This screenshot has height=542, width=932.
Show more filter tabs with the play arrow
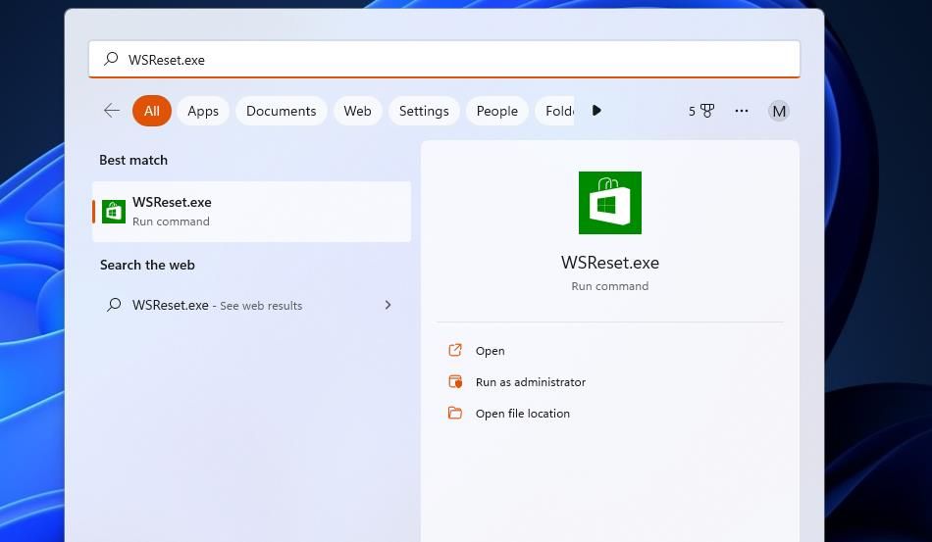coord(596,111)
